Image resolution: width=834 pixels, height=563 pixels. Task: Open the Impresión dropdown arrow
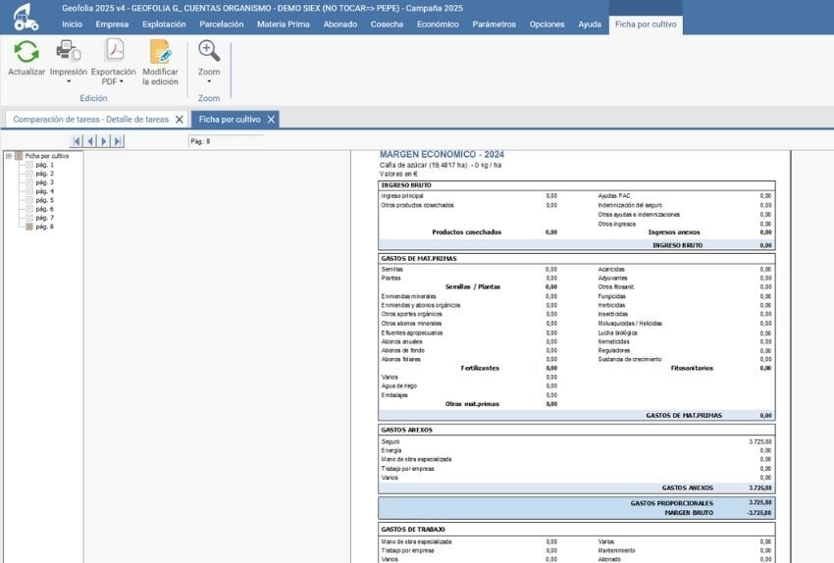68,81
